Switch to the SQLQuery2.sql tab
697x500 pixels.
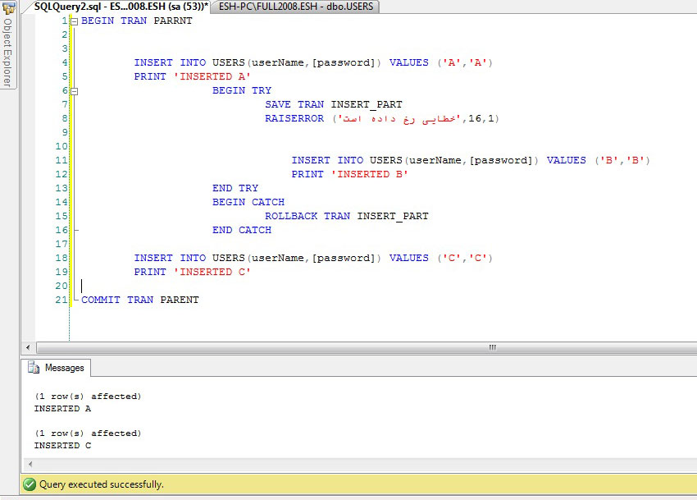click(121, 7)
